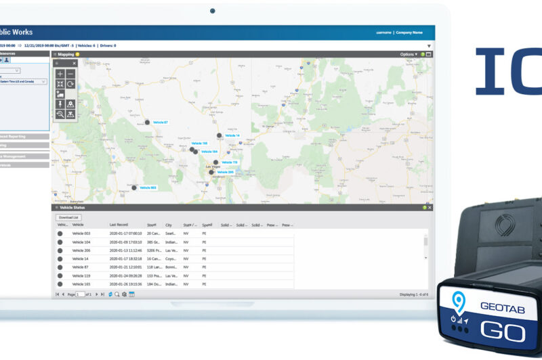The height and width of the screenshot is (360, 542).
Task: Open Vehicle Status help green icon
Action: click(x=425, y=208)
